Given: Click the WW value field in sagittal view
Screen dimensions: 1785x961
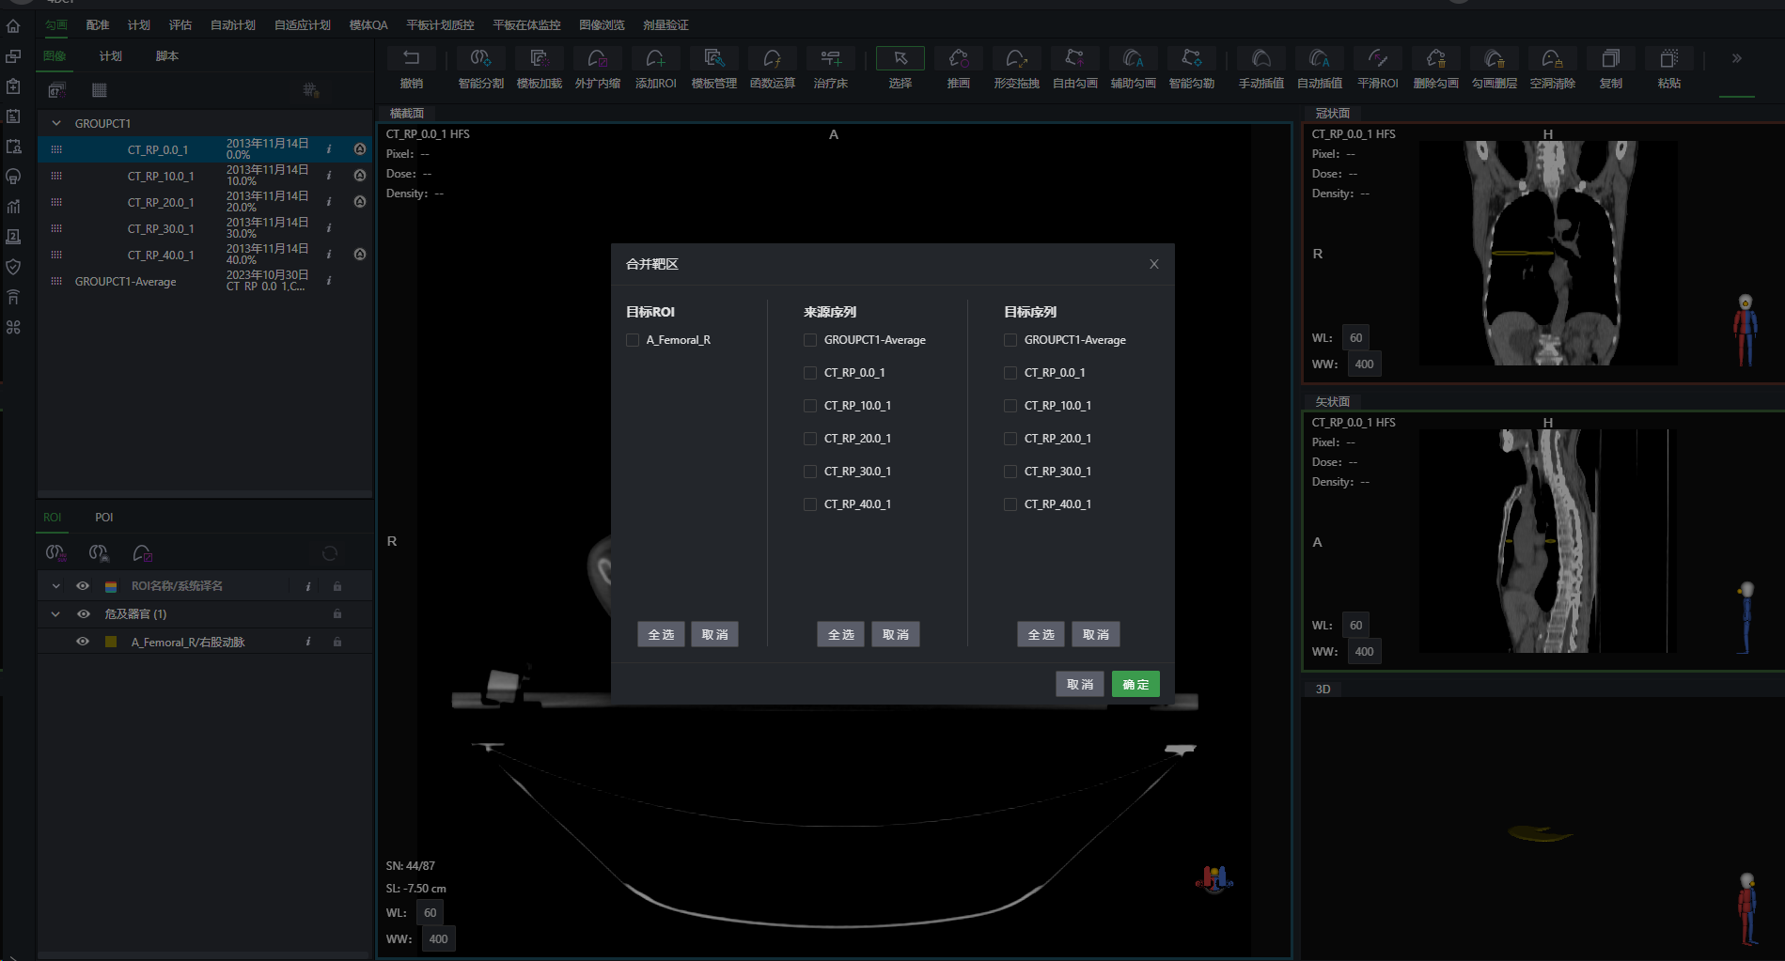Looking at the screenshot, I should click(1364, 652).
